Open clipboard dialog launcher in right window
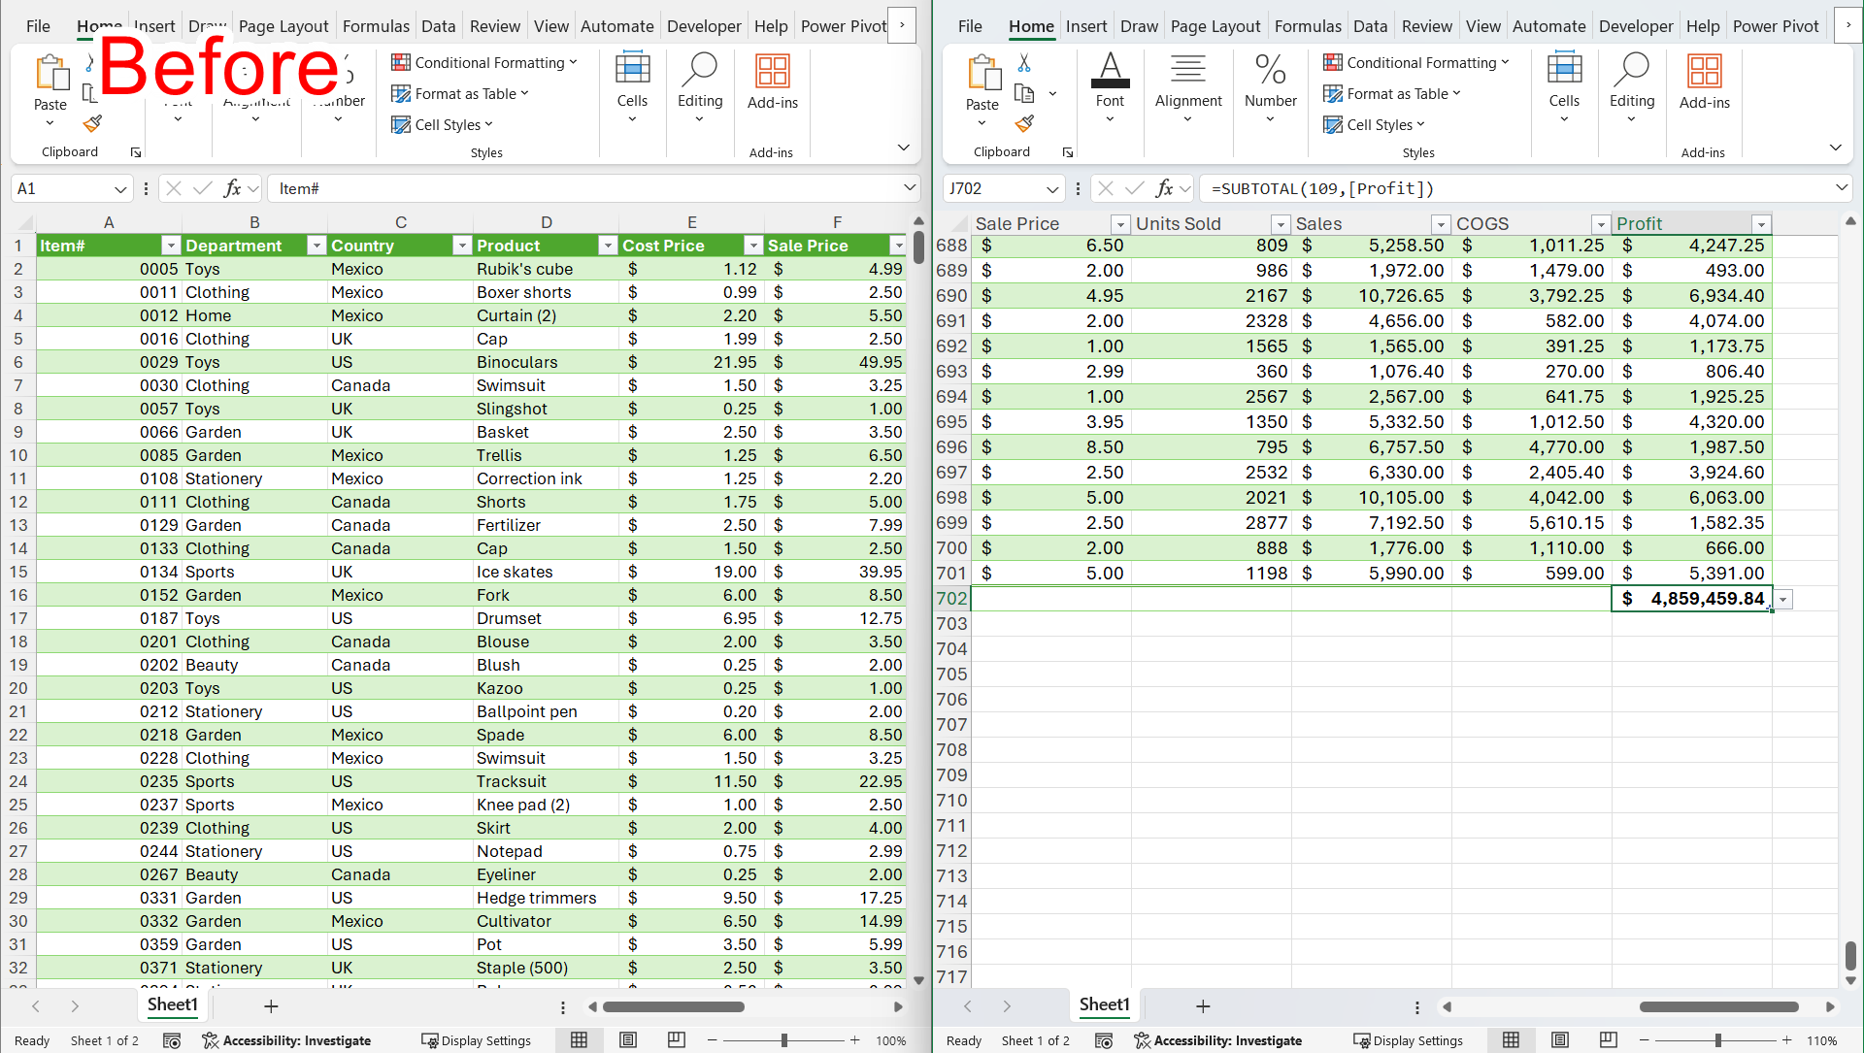 pos(1068,152)
